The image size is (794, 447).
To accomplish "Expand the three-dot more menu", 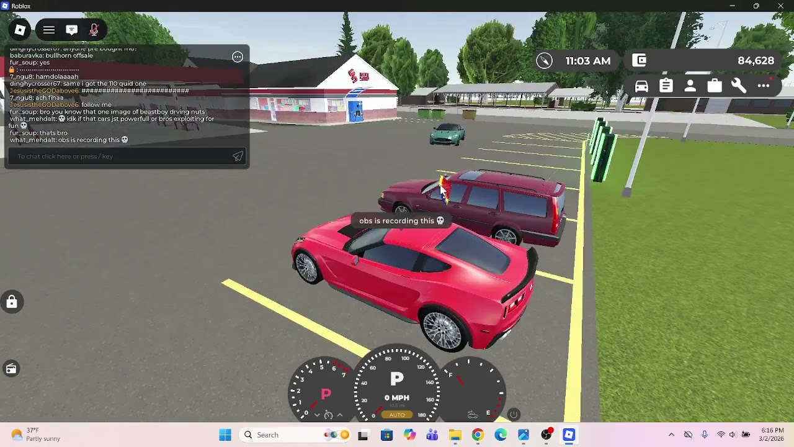I will pos(764,86).
